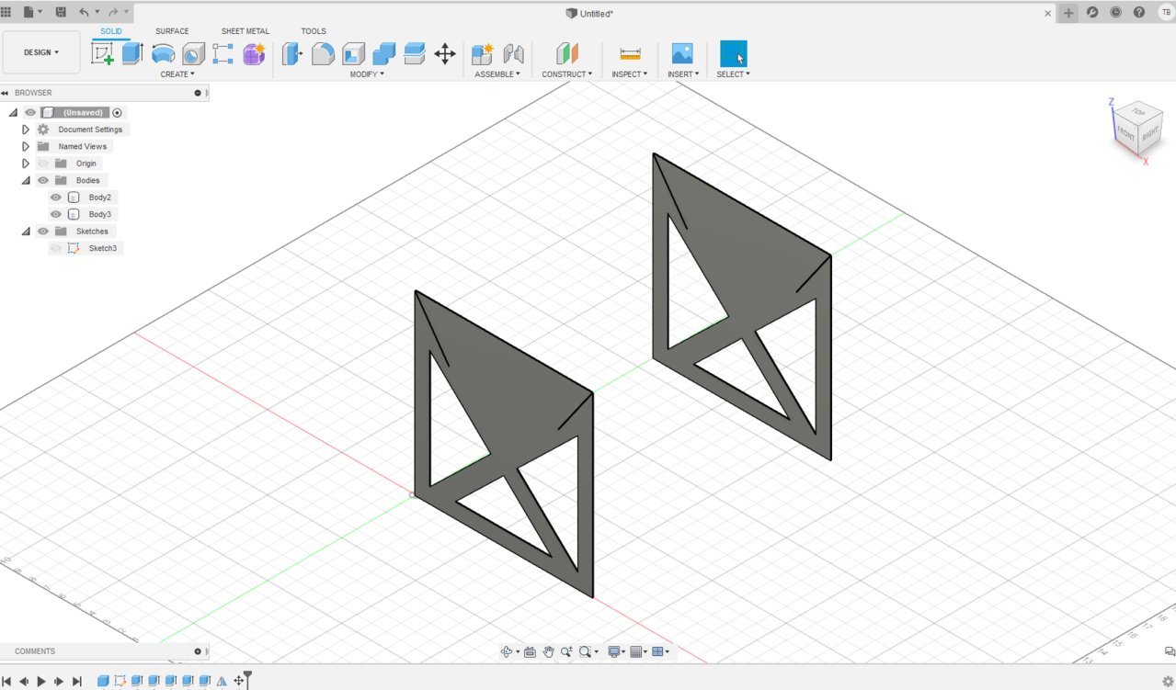1176x690 pixels.
Task: Select the Revolve tool
Action: (163, 53)
